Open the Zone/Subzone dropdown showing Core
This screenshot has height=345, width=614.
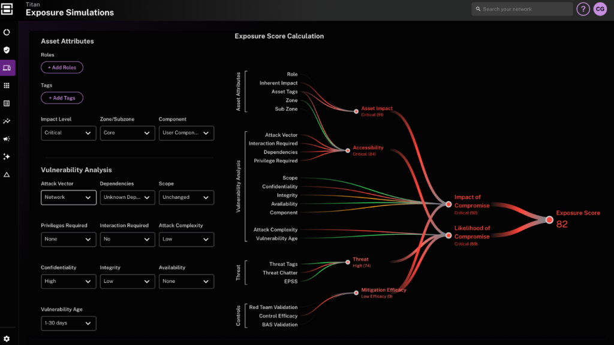[x=127, y=132]
